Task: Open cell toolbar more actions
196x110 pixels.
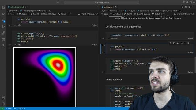Action: coord(185,43)
